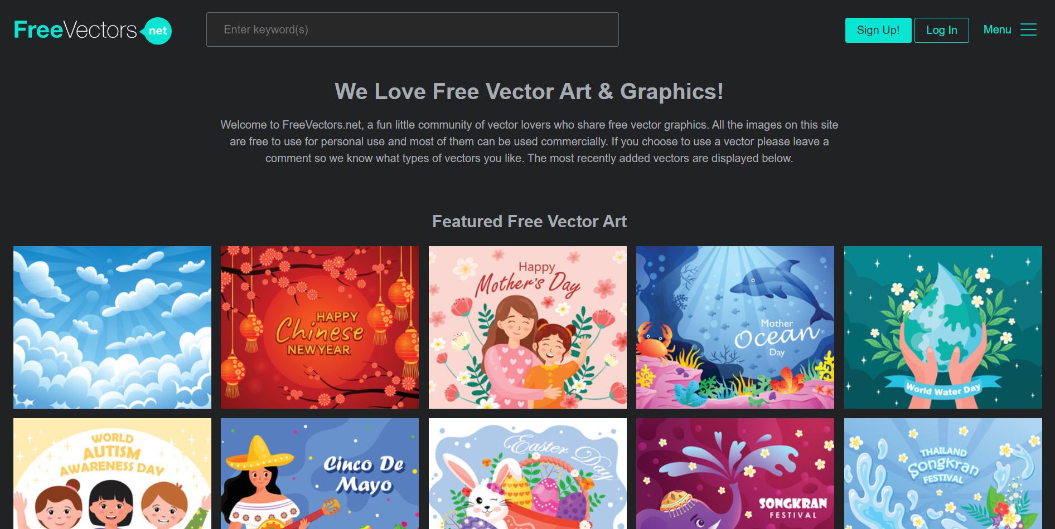Focus the Enter keyword(s) search field
This screenshot has width=1055, height=529.
[413, 30]
